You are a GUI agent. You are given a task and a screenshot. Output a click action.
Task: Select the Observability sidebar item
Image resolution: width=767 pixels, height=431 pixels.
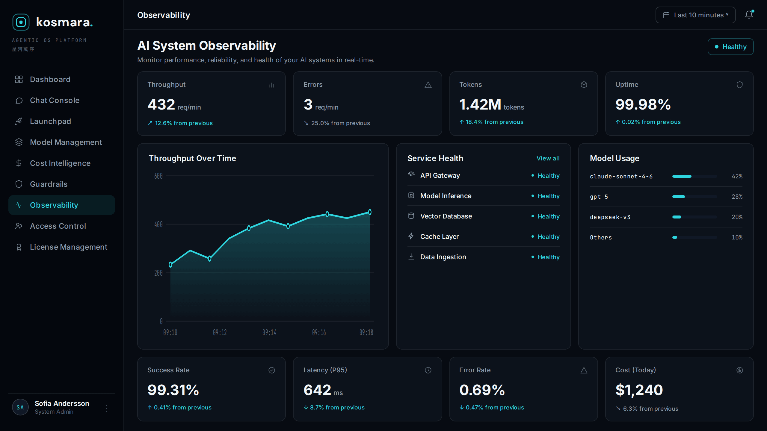62,205
